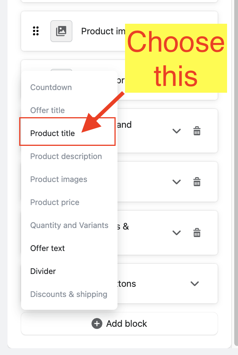Image resolution: width=238 pixels, height=355 pixels.
Task: Select Discounts & shipping menu entry
Action: (x=69, y=294)
